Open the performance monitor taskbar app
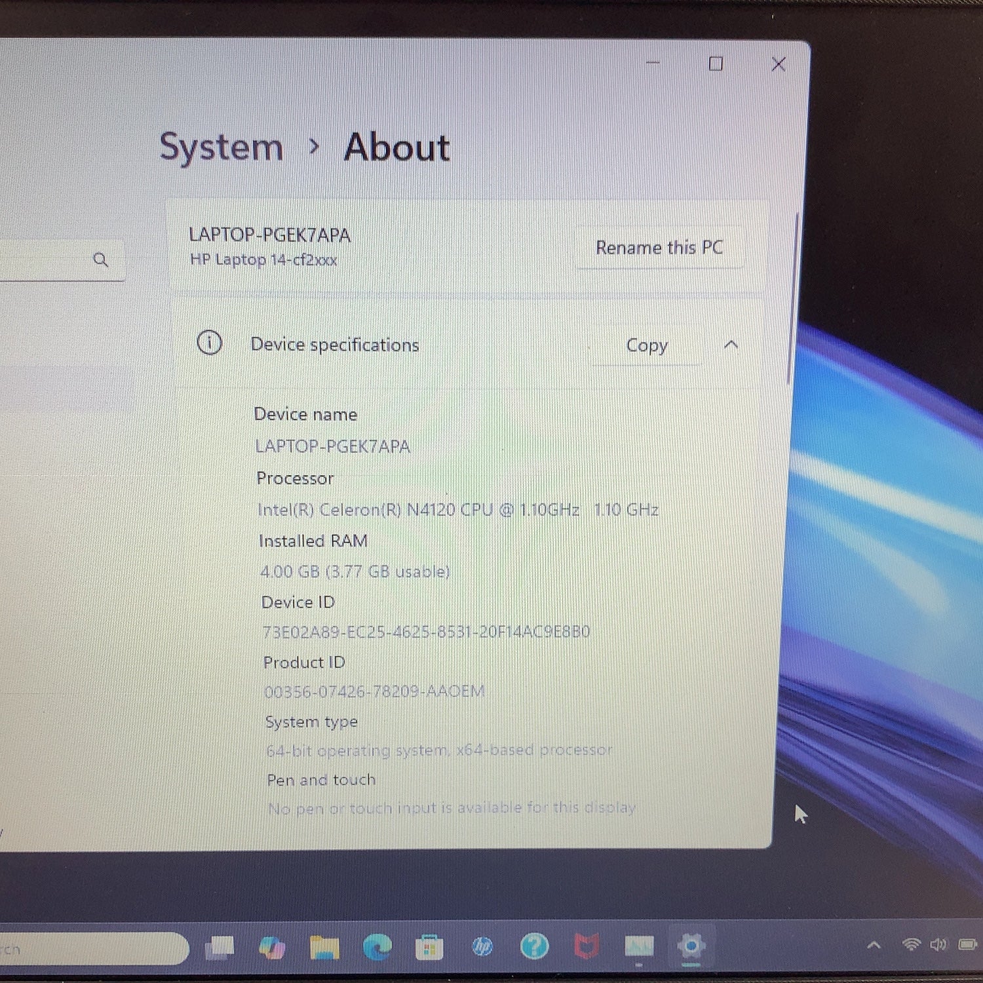Image resolution: width=983 pixels, height=983 pixels. 638,946
